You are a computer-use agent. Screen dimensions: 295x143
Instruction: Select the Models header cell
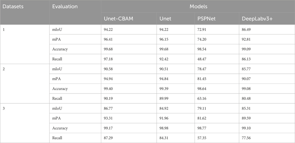[x=198, y=6]
